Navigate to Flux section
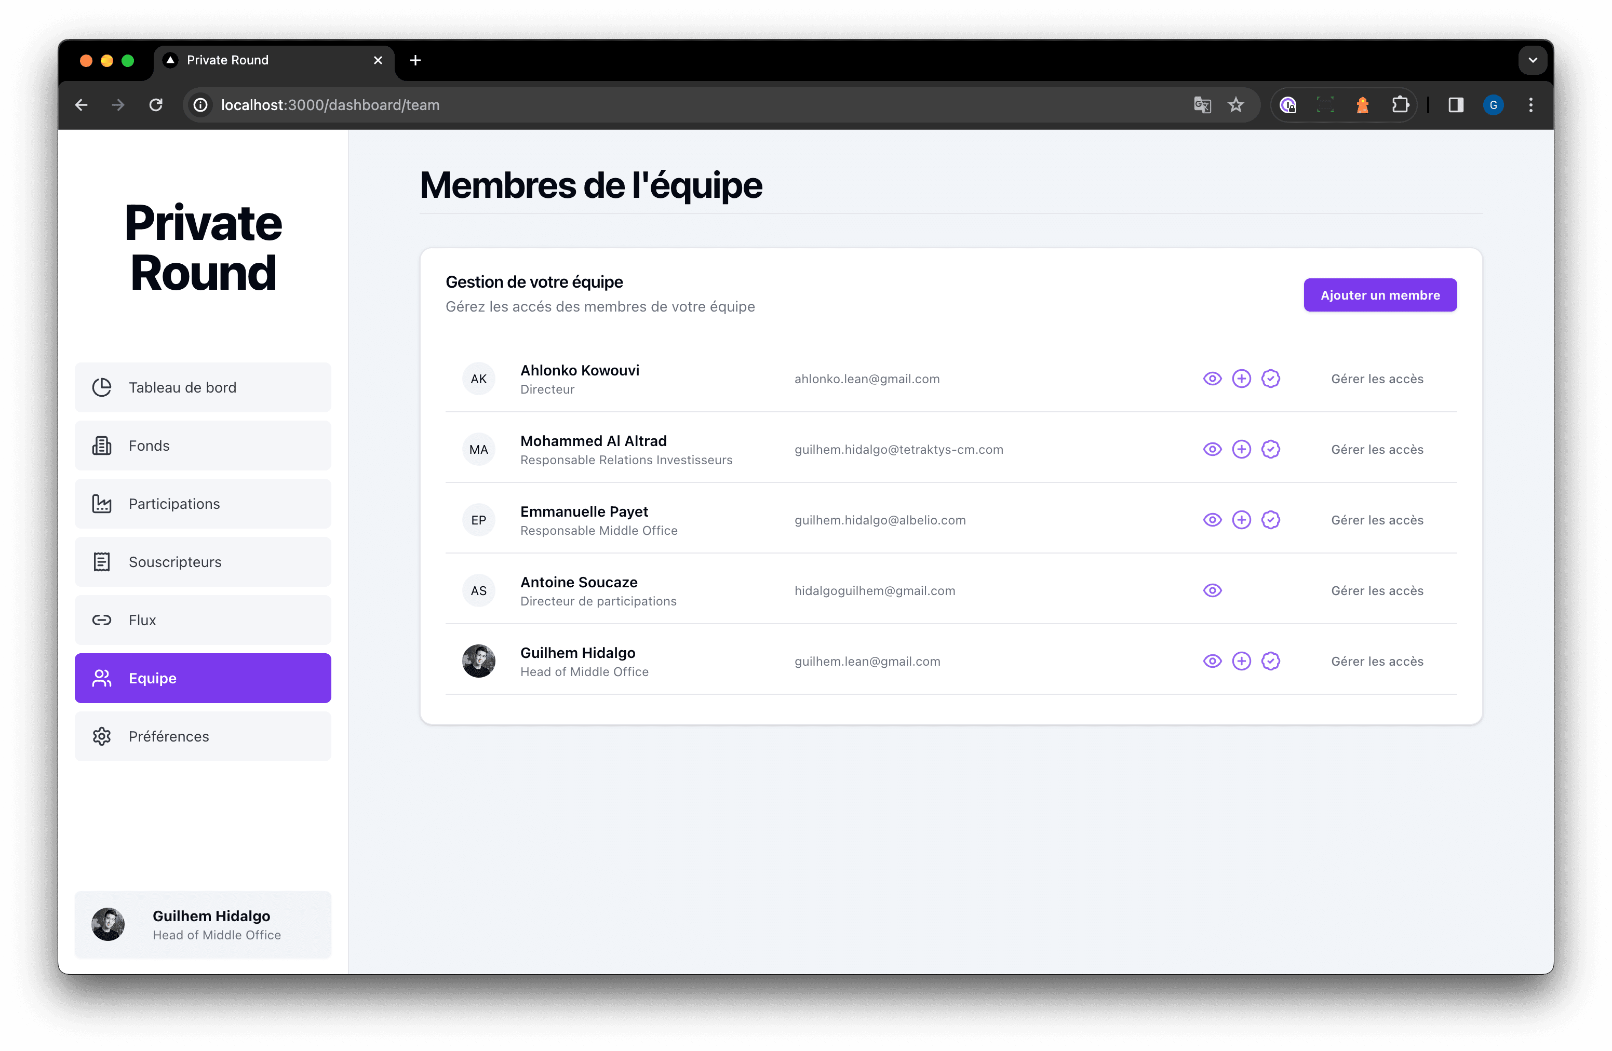This screenshot has height=1051, width=1612. (203, 621)
